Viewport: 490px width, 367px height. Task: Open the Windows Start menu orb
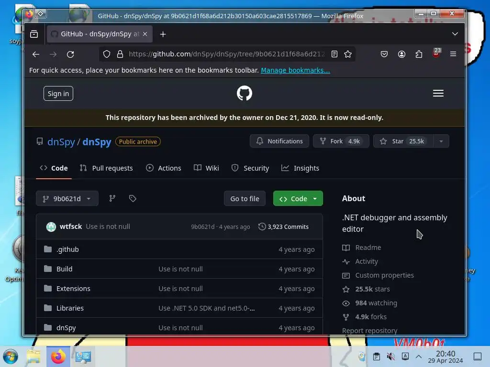point(11,356)
